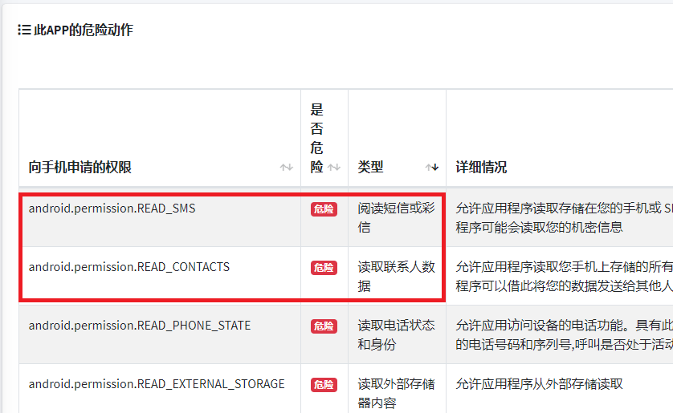673x413 pixels.
Task: Select the android.permission.READ_EXTERNAL_STORAGE entry
Action: click(x=157, y=384)
